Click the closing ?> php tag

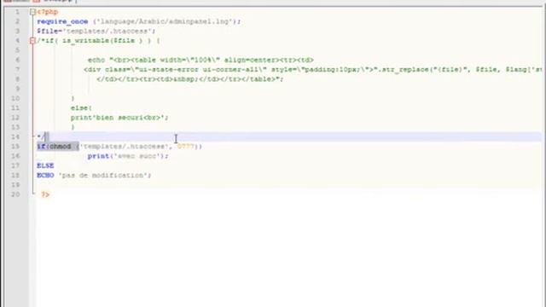(45, 194)
